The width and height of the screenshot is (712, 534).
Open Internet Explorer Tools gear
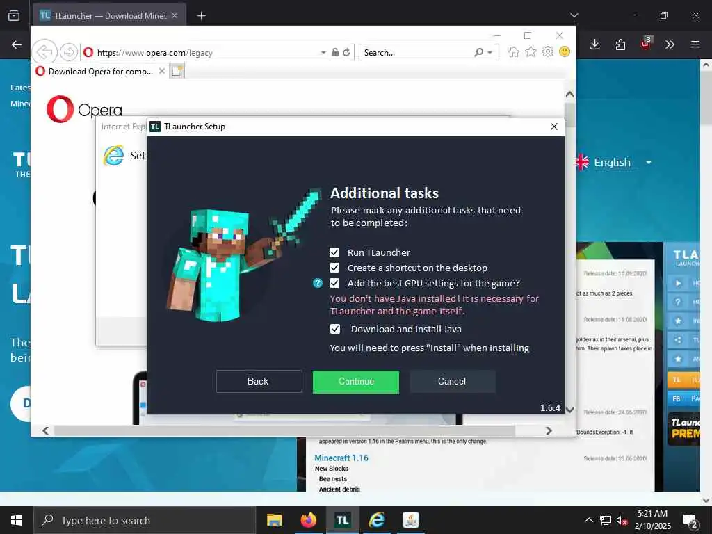point(548,51)
